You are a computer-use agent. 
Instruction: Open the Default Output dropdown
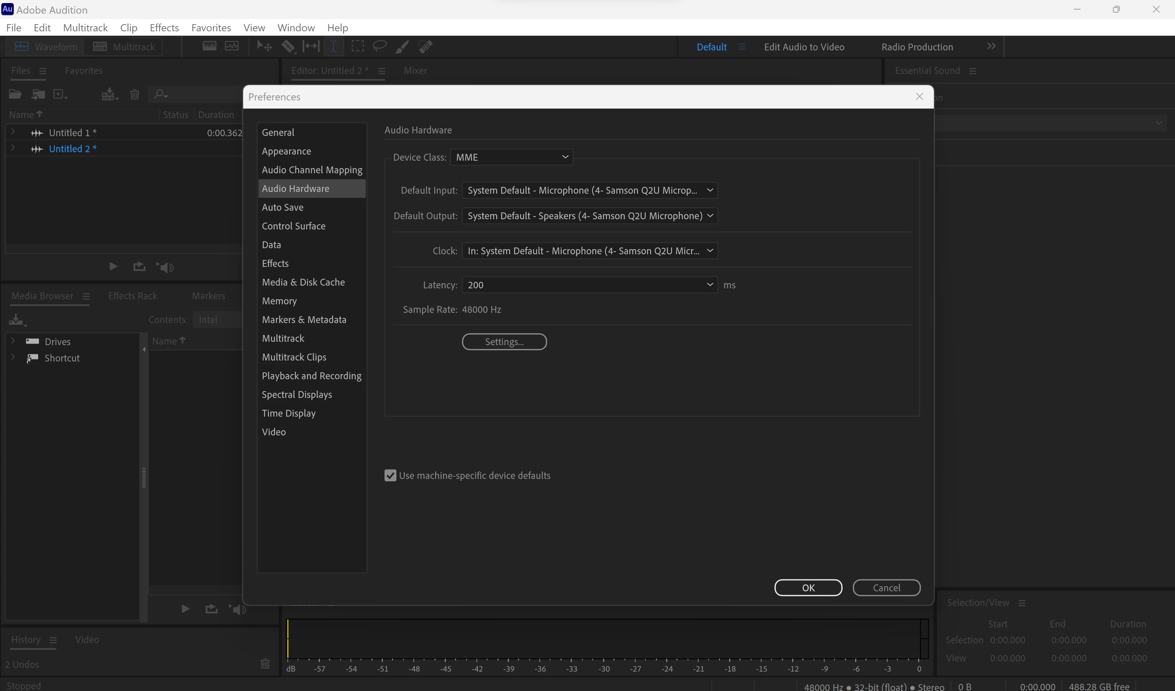pyautogui.click(x=589, y=216)
